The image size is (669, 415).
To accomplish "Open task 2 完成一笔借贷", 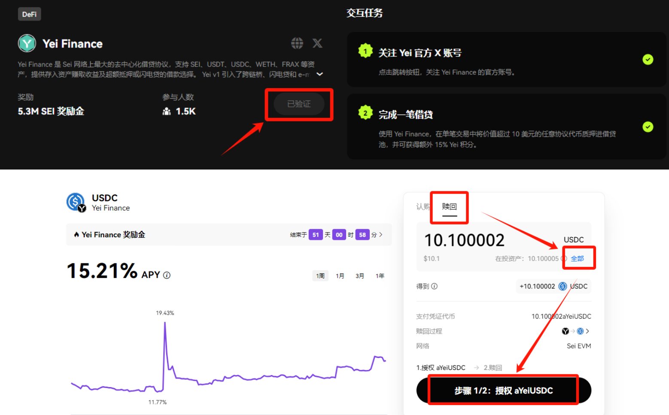I will pyautogui.click(x=507, y=127).
